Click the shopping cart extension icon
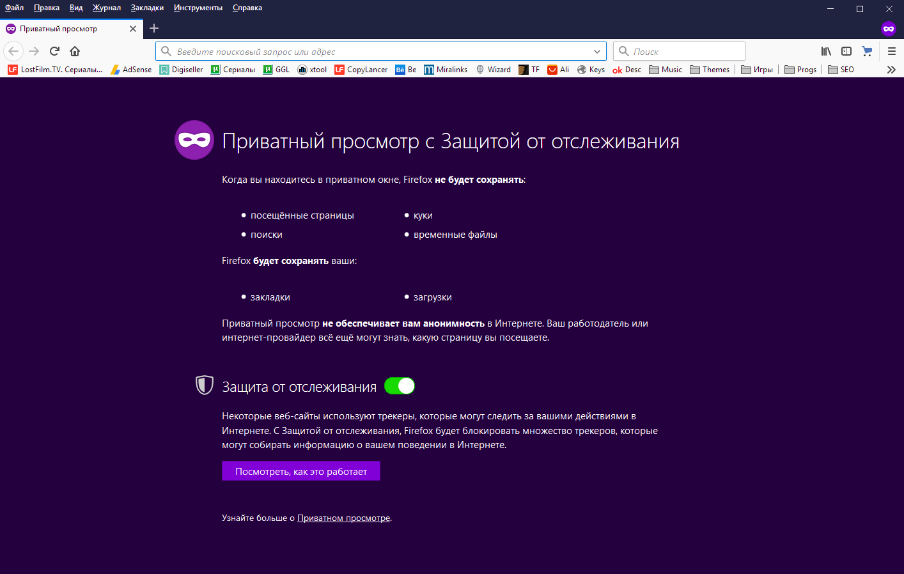Image resolution: width=904 pixels, height=574 pixels. pos(867,51)
